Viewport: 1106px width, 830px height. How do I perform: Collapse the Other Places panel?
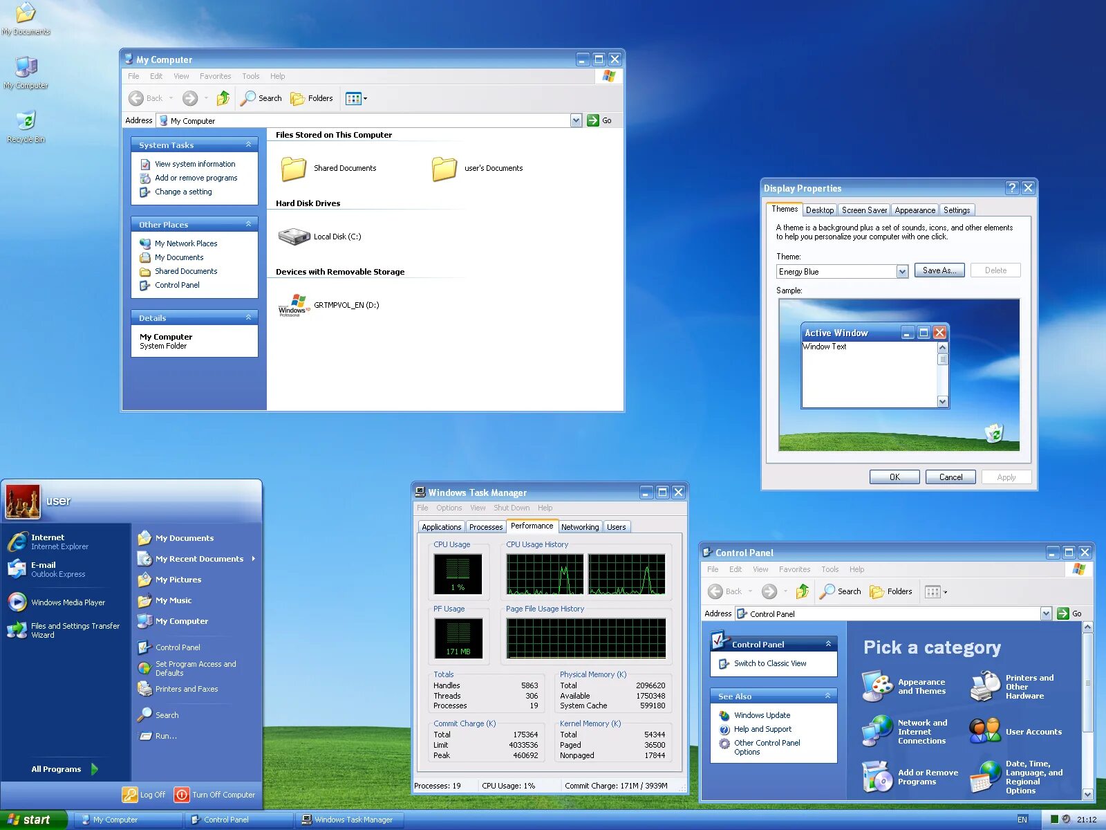(248, 224)
